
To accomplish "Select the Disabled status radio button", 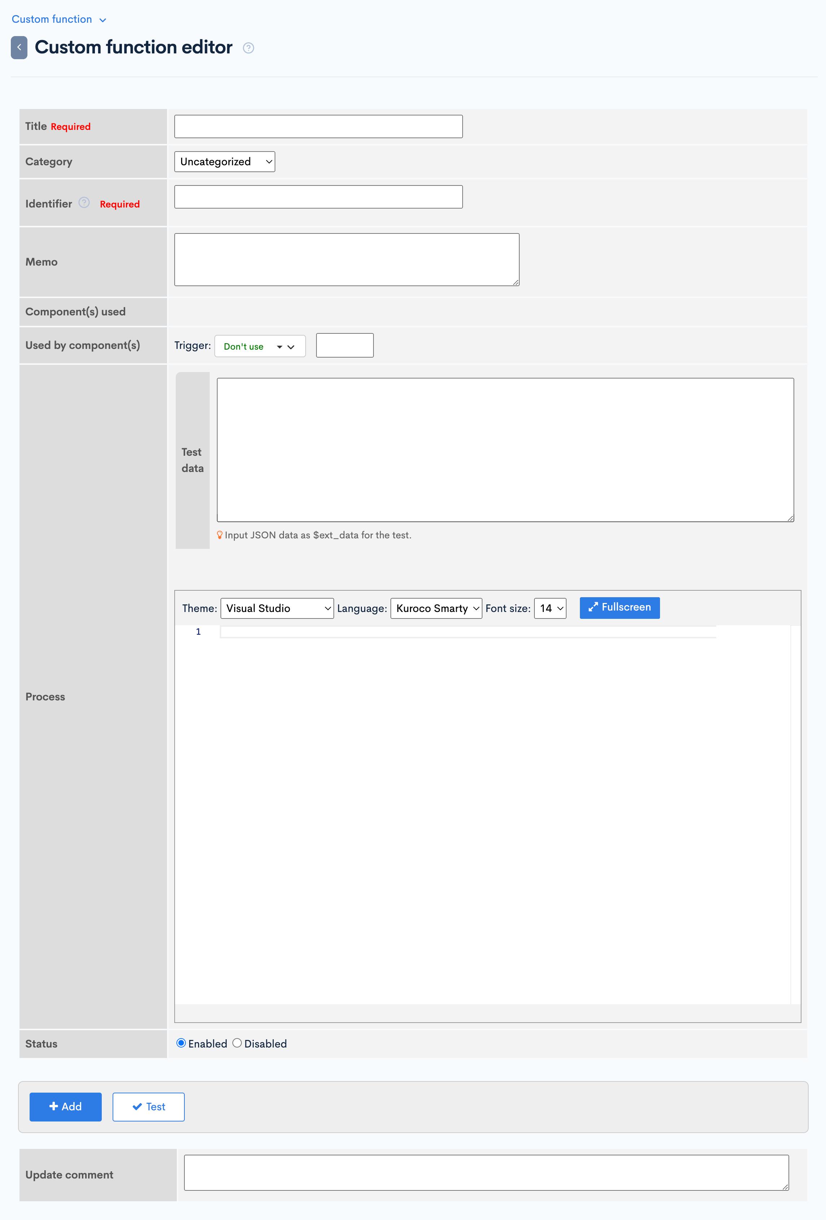I will tap(237, 1044).
